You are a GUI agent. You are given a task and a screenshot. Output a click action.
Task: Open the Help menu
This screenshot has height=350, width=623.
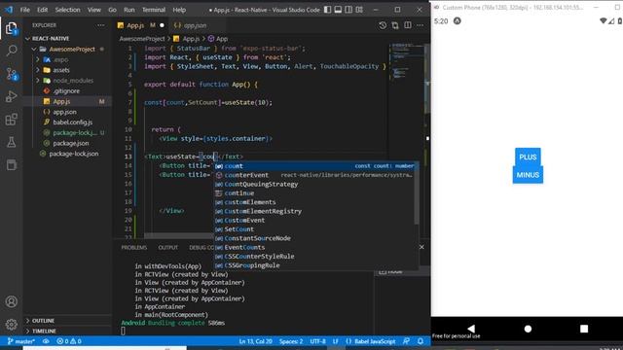pos(179,10)
